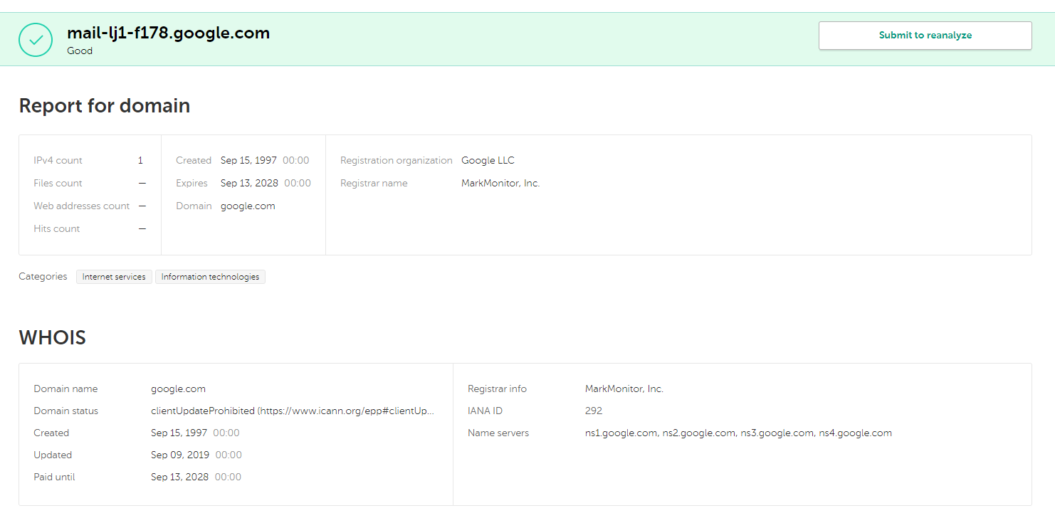The image size is (1055, 523).
Task: Click the IANA ID label
Action: (x=485, y=411)
